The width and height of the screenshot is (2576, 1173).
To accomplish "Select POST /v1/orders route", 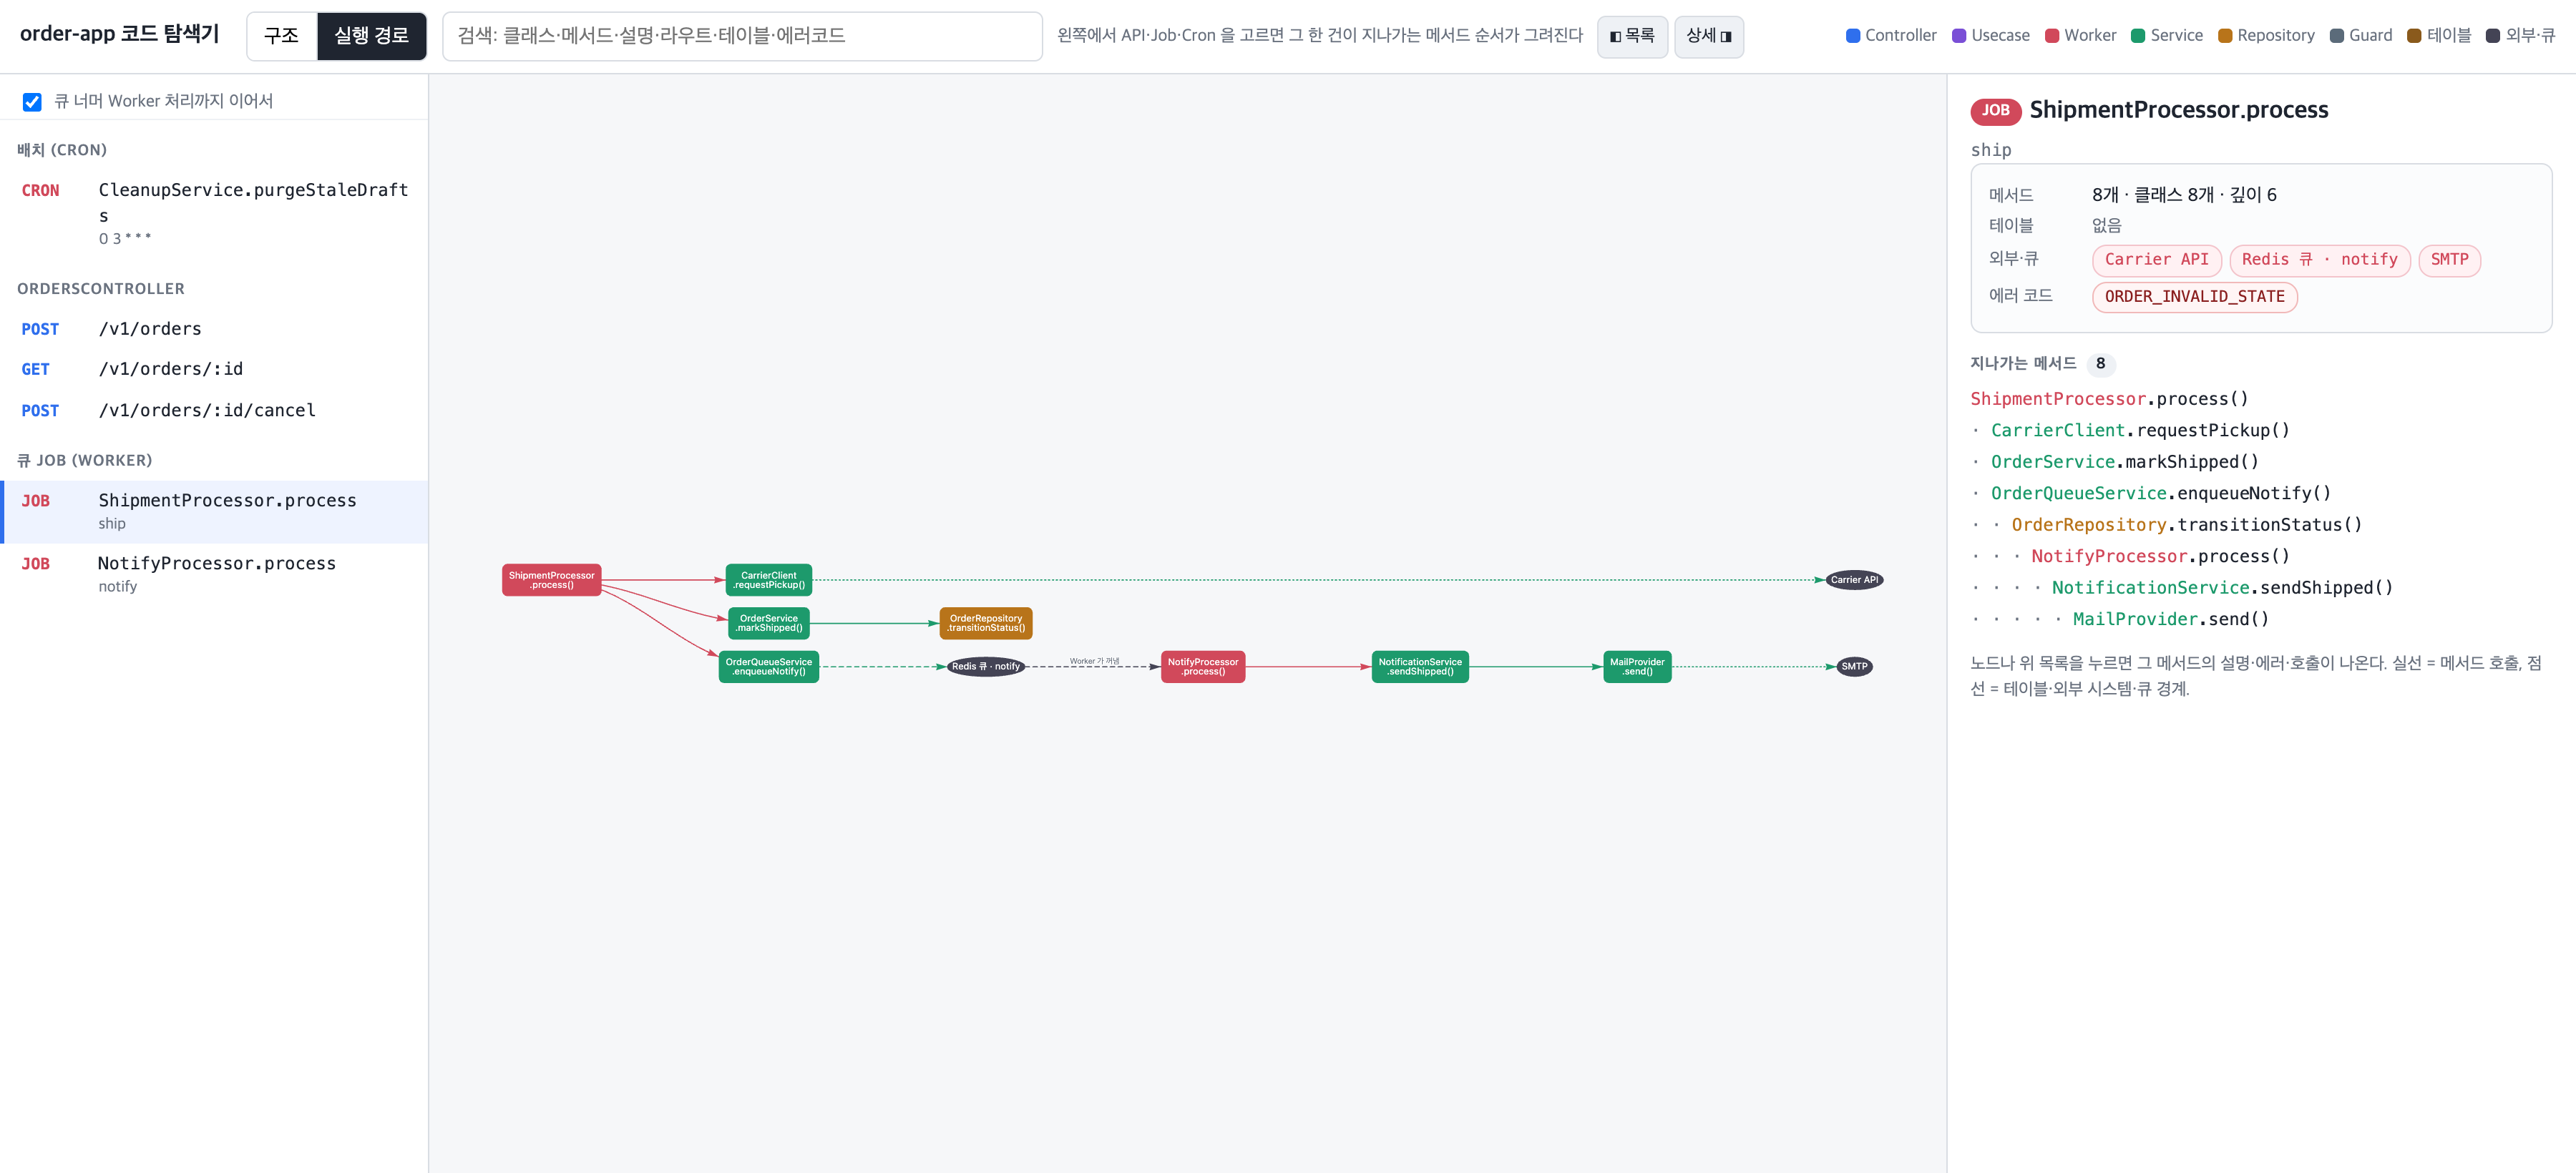I will 214,329.
